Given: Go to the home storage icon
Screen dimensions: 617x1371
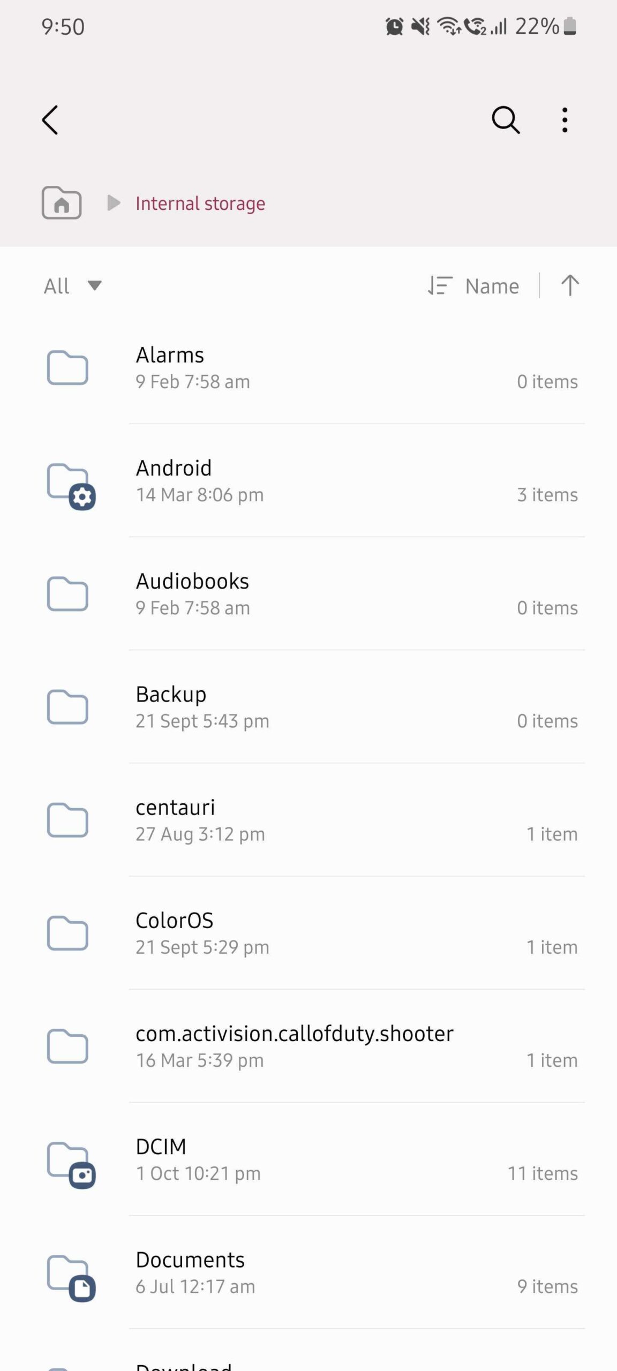Looking at the screenshot, I should click(x=62, y=203).
